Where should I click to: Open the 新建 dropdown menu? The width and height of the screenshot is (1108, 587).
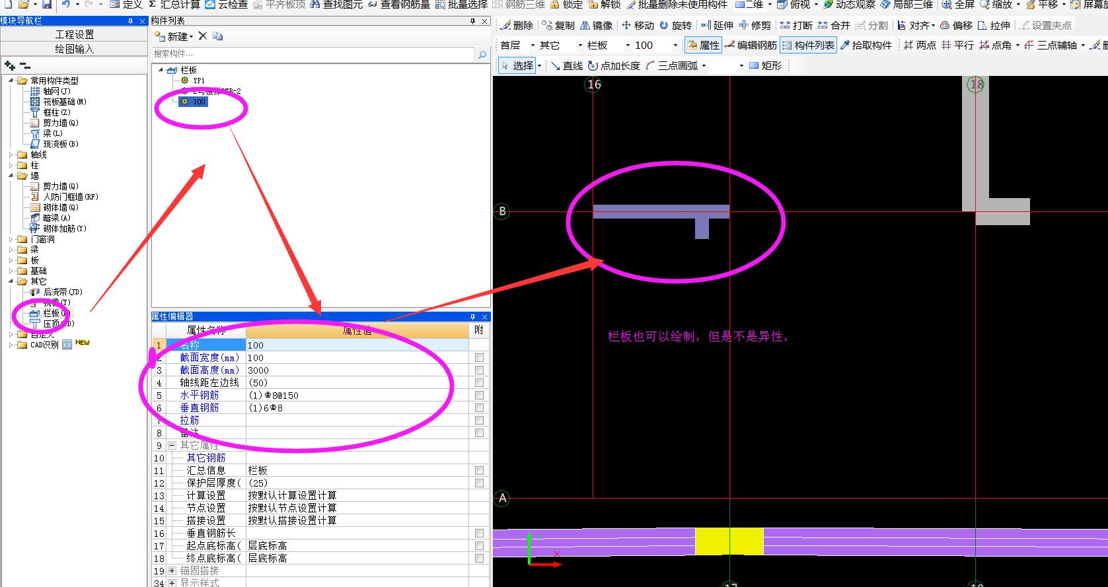(191, 36)
